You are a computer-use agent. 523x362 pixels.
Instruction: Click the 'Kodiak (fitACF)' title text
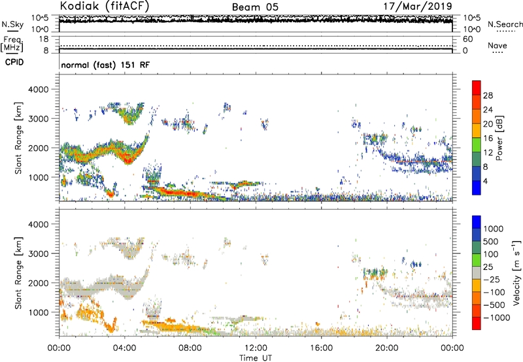tap(105, 6)
